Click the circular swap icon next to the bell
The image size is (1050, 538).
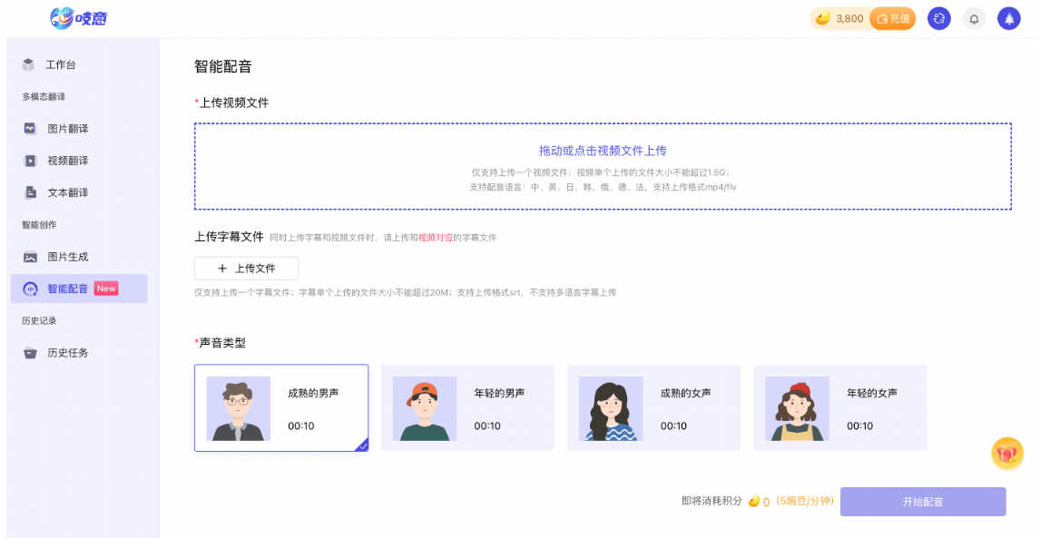pos(939,18)
